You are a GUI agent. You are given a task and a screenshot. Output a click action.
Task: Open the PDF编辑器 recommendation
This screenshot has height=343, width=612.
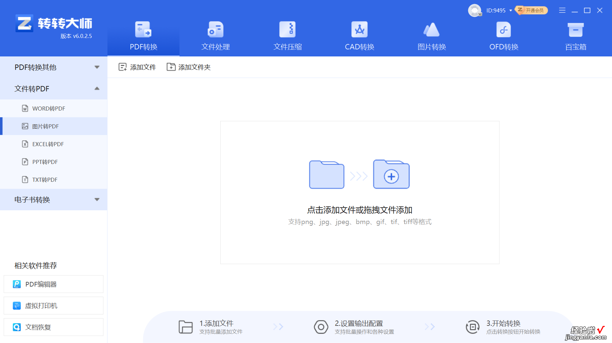[x=54, y=284]
